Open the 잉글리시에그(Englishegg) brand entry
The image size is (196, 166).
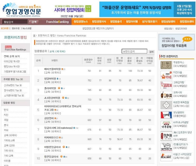click(58, 128)
